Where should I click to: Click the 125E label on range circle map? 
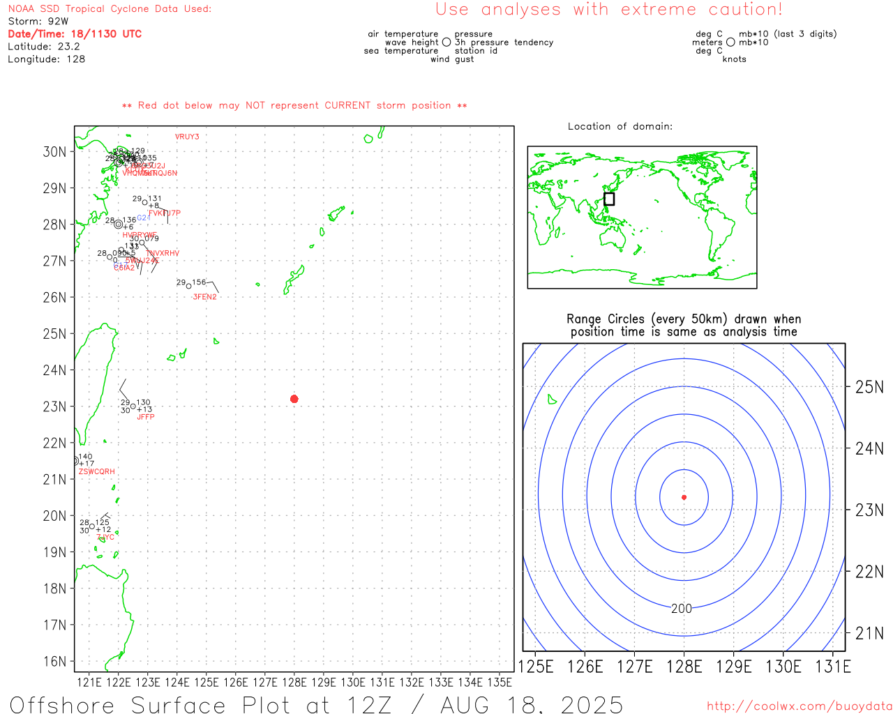point(536,667)
